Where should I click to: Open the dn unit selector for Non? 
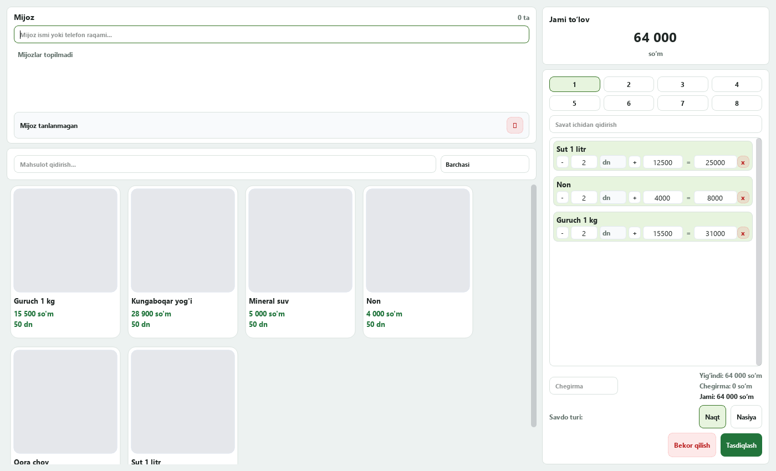613,197
